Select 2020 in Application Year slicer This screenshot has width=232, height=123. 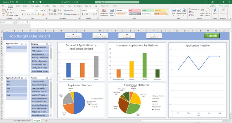(x=16, y=48)
